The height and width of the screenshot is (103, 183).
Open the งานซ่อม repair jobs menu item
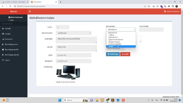(x=14, y=34)
